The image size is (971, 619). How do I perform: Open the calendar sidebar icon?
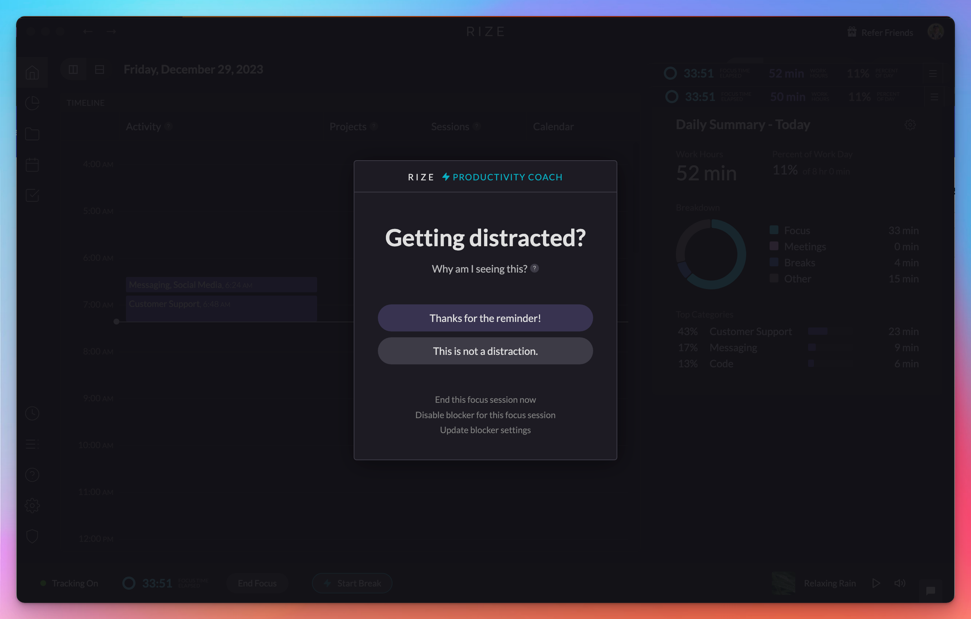(x=32, y=164)
